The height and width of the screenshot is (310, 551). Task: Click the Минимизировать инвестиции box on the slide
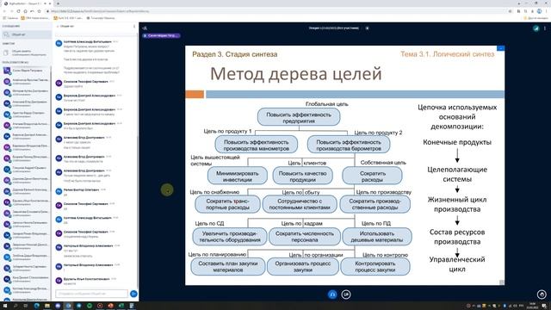point(238,176)
